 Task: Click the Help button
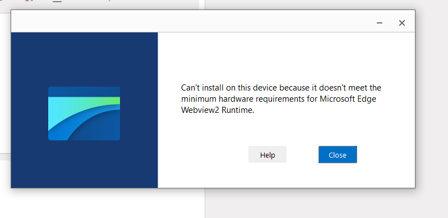pyautogui.click(x=267, y=154)
